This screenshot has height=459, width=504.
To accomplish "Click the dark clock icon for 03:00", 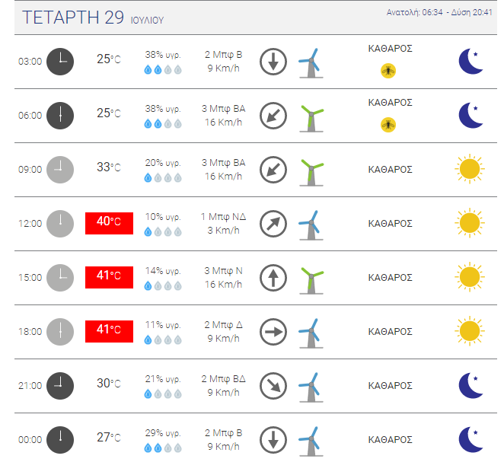I will coord(60,62).
